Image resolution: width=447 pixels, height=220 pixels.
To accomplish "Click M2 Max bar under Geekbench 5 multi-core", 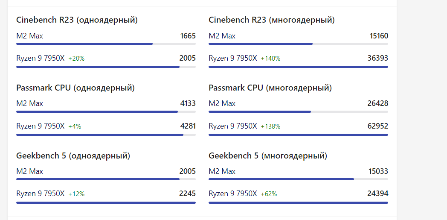I will (281, 179).
